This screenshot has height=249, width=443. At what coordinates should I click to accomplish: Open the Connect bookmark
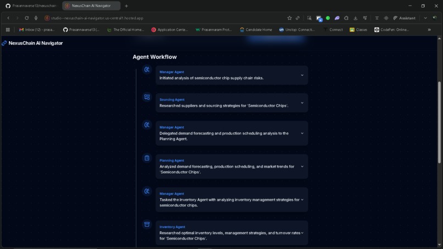(x=333, y=30)
